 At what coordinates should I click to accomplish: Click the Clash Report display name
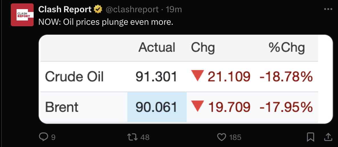pos(65,9)
